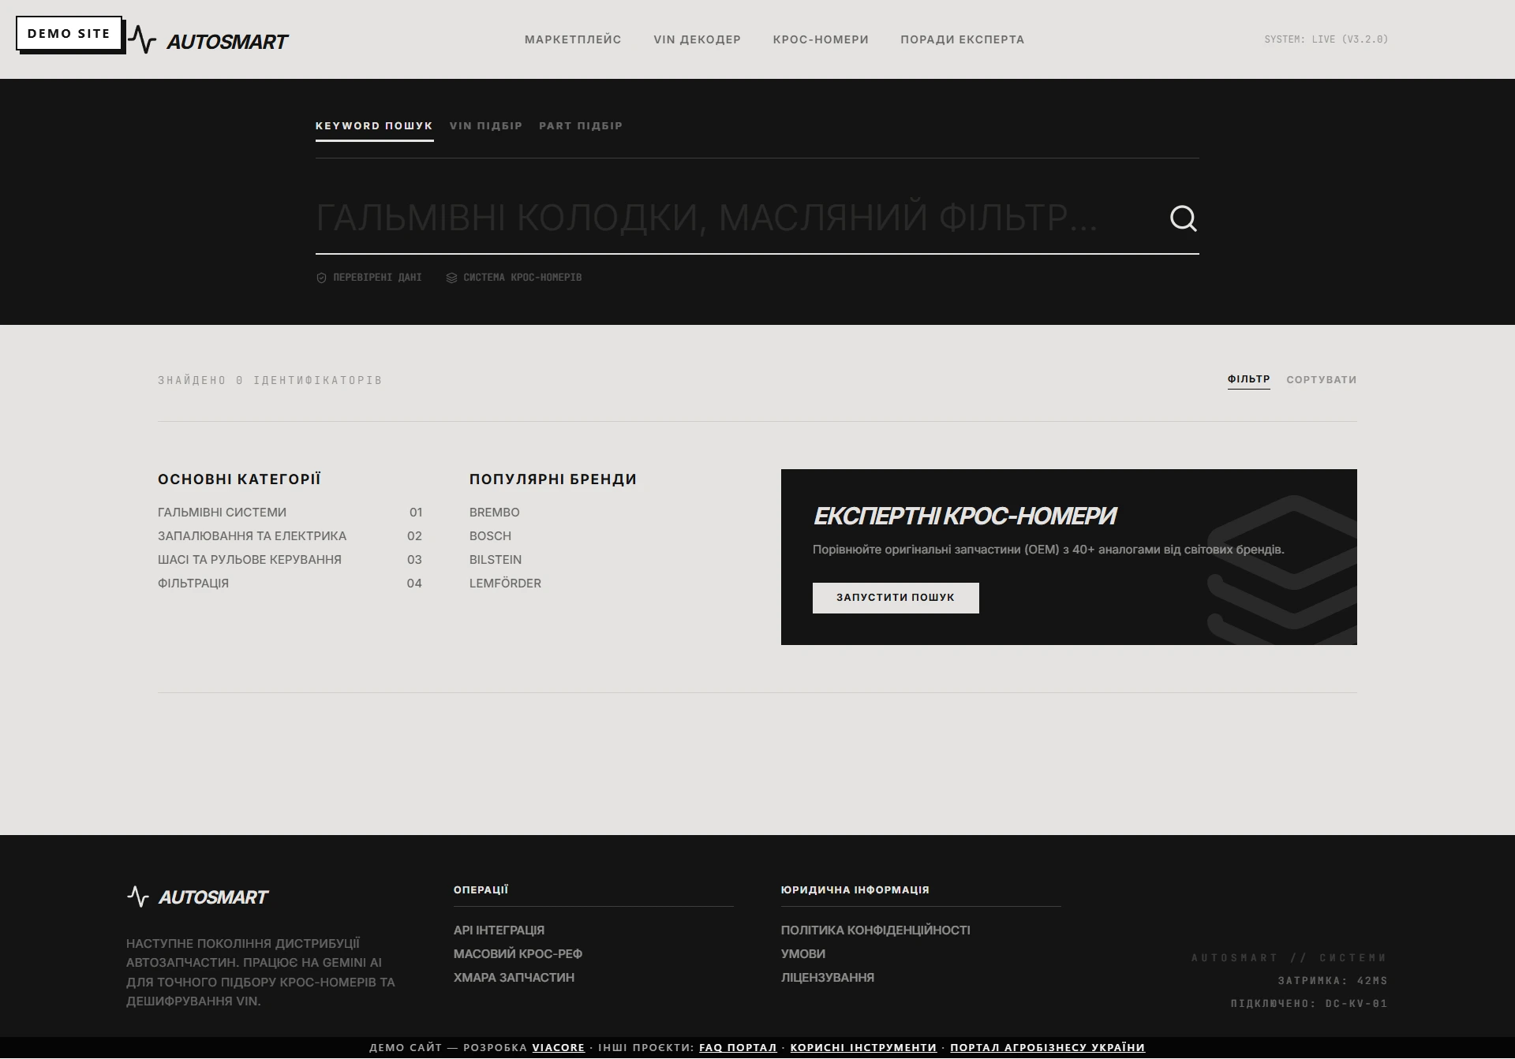Switch to the VIN ПІДБІР tab

486,126
